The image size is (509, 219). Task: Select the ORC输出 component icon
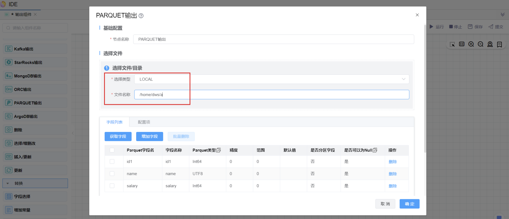point(9,89)
